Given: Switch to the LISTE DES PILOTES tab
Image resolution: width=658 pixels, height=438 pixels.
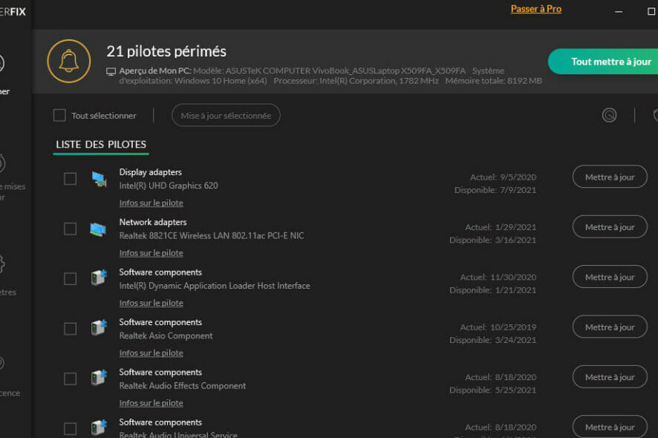Looking at the screenshot, I should (101, 145).
